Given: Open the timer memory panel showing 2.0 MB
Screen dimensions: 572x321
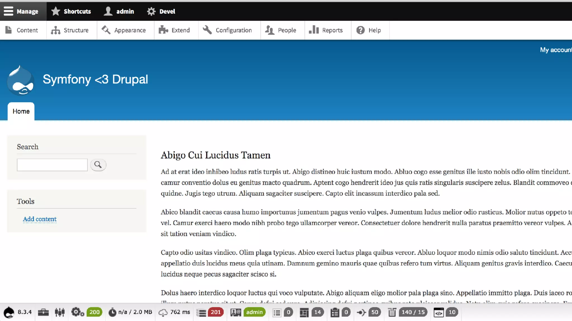Looking at the screenshot, I should [x=112, y=312].
